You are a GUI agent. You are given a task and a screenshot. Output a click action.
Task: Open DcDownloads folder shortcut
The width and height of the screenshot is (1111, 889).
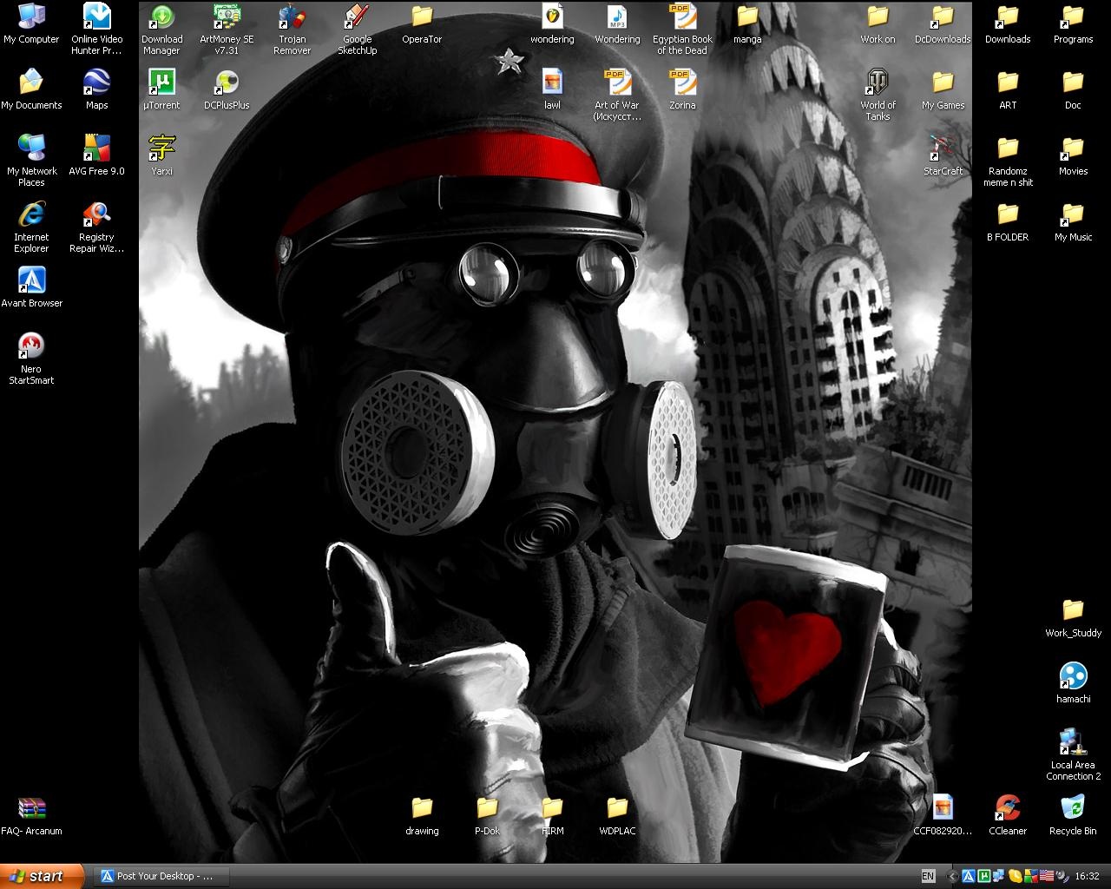(x=943, y=24)
